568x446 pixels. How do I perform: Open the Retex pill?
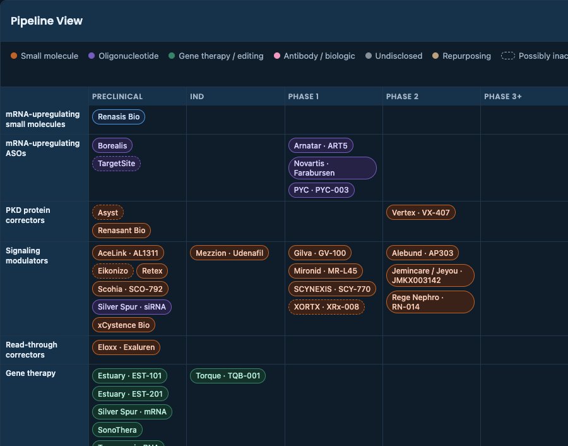(x=152, y=271)
